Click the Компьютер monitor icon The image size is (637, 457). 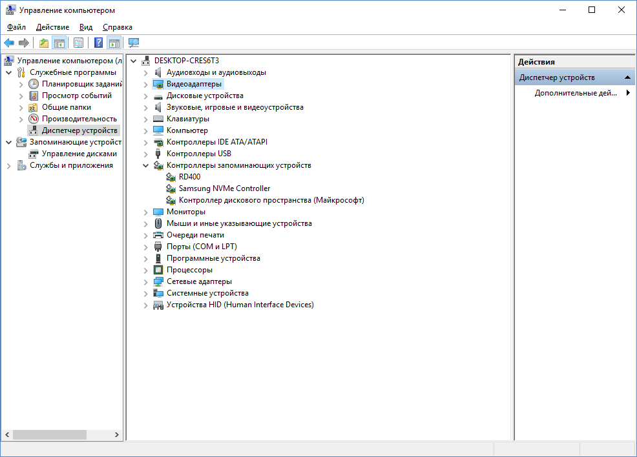click(158, 130)
